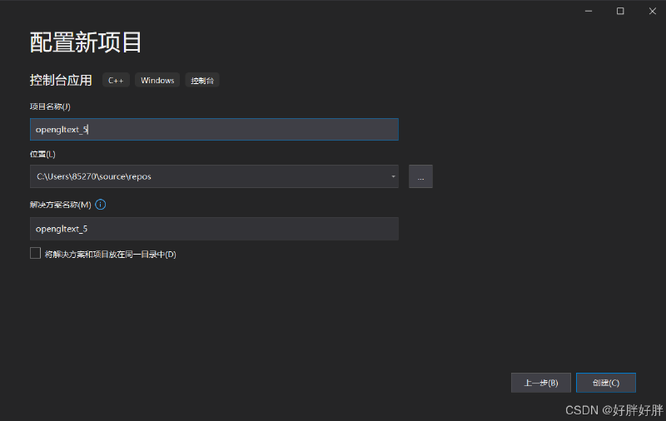
Task: Browse for a project location folder
Action: tap(420, 176)
